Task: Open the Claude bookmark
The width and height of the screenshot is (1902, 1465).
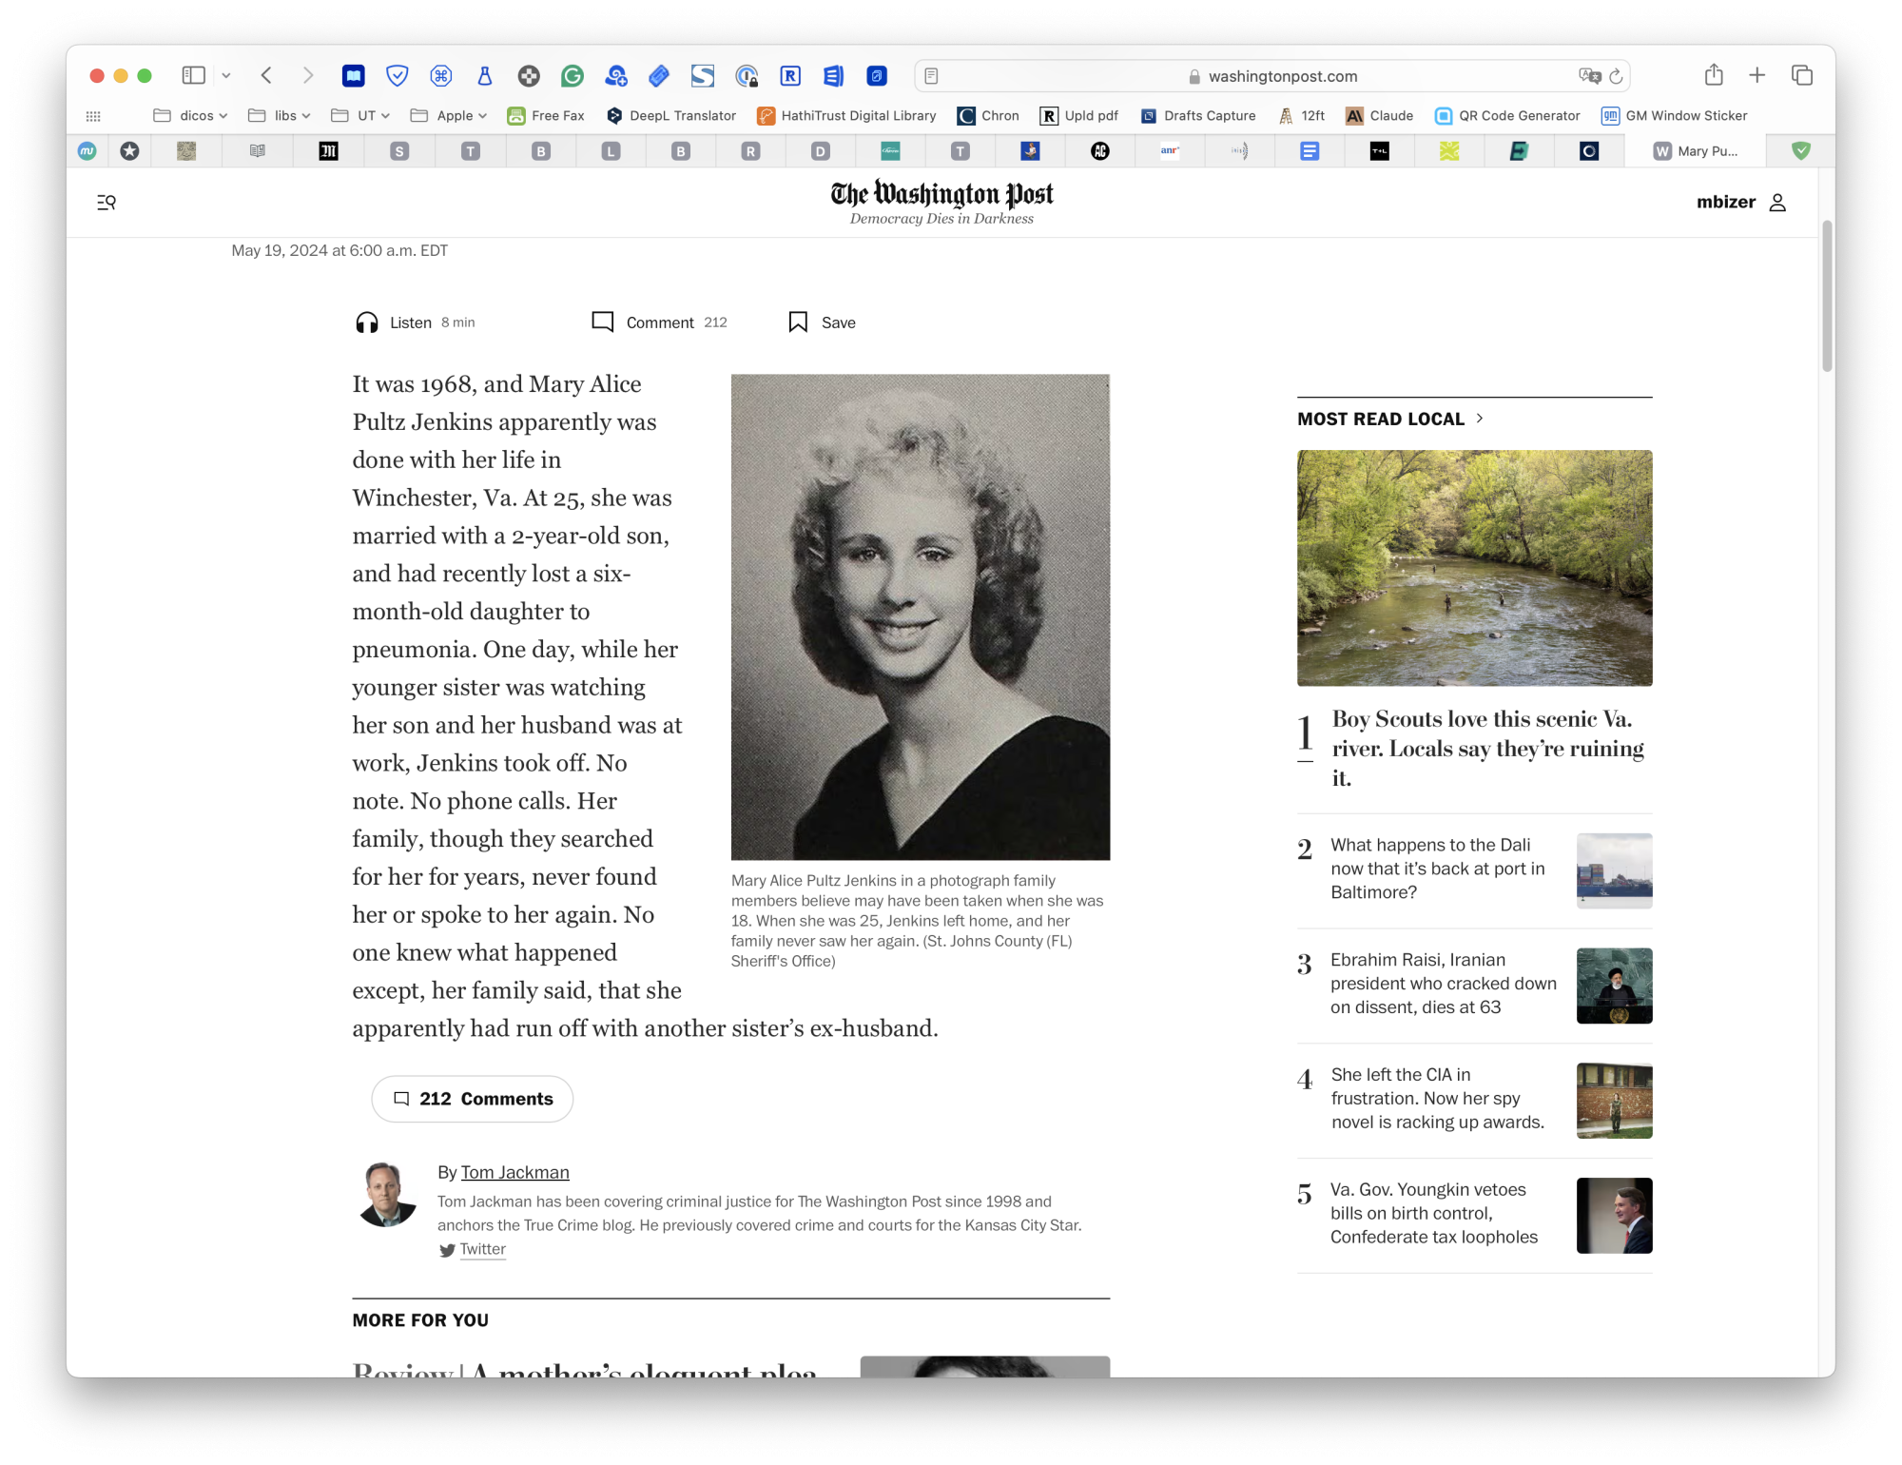Action: tap(1379, 116)
